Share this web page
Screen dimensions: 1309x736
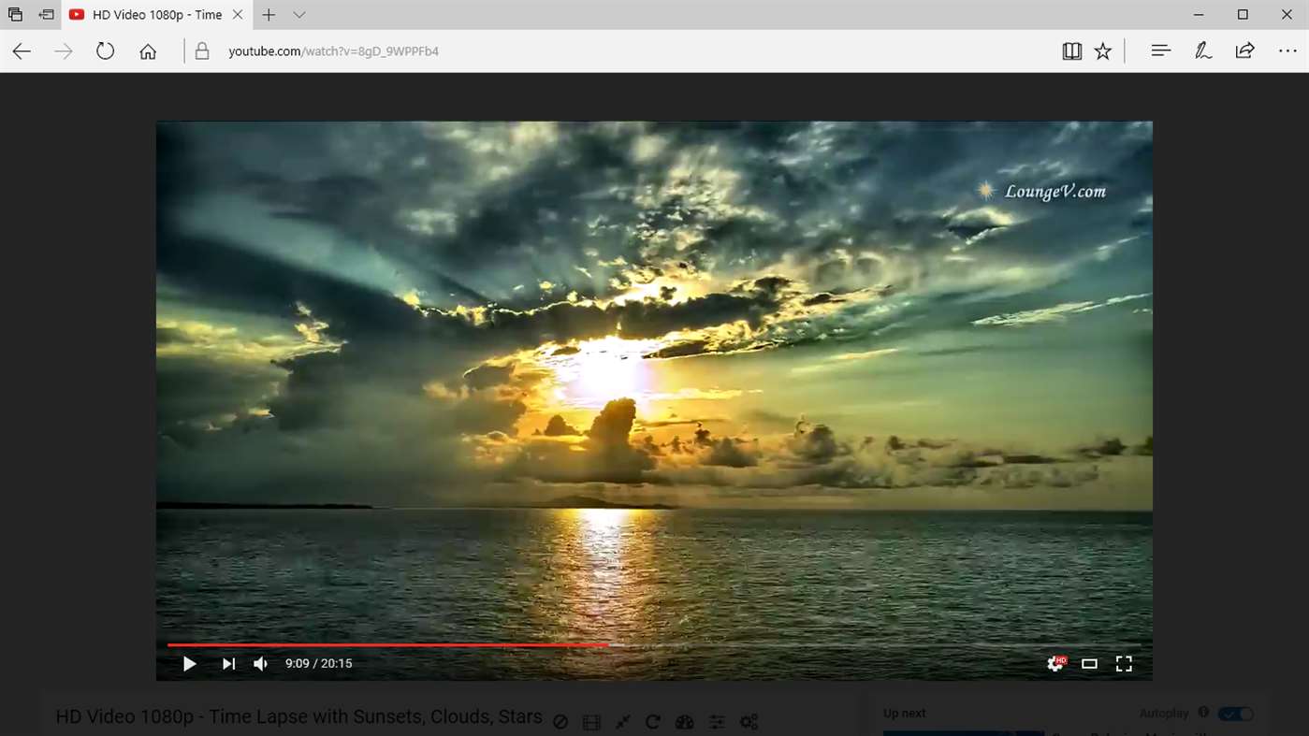pyautogui.click(x=1244, y=51)
